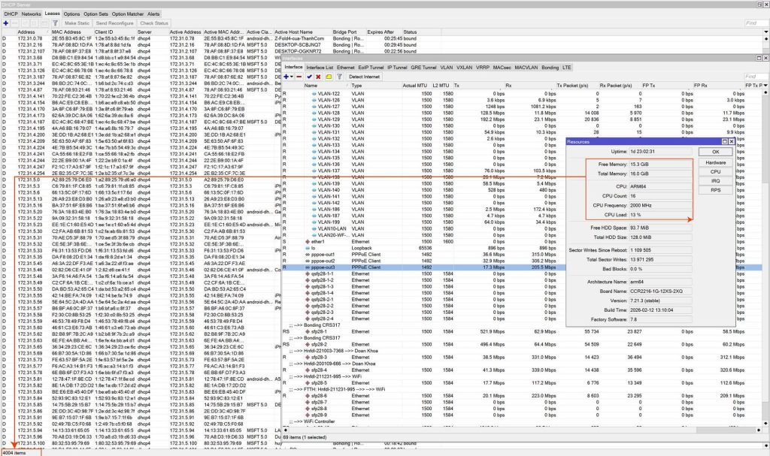Open the Option Matcher tab

pyautogui.click(x=126, y=14)
